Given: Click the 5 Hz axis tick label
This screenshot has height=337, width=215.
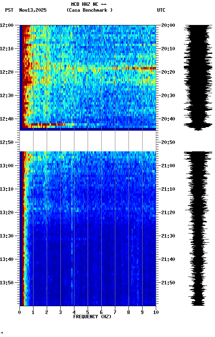Looking at the screenshot, I should 88,312.
